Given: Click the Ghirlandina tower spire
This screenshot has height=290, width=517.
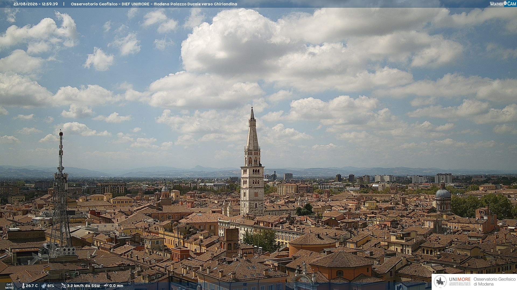Looking at the screenshot, I should [252, 128].
